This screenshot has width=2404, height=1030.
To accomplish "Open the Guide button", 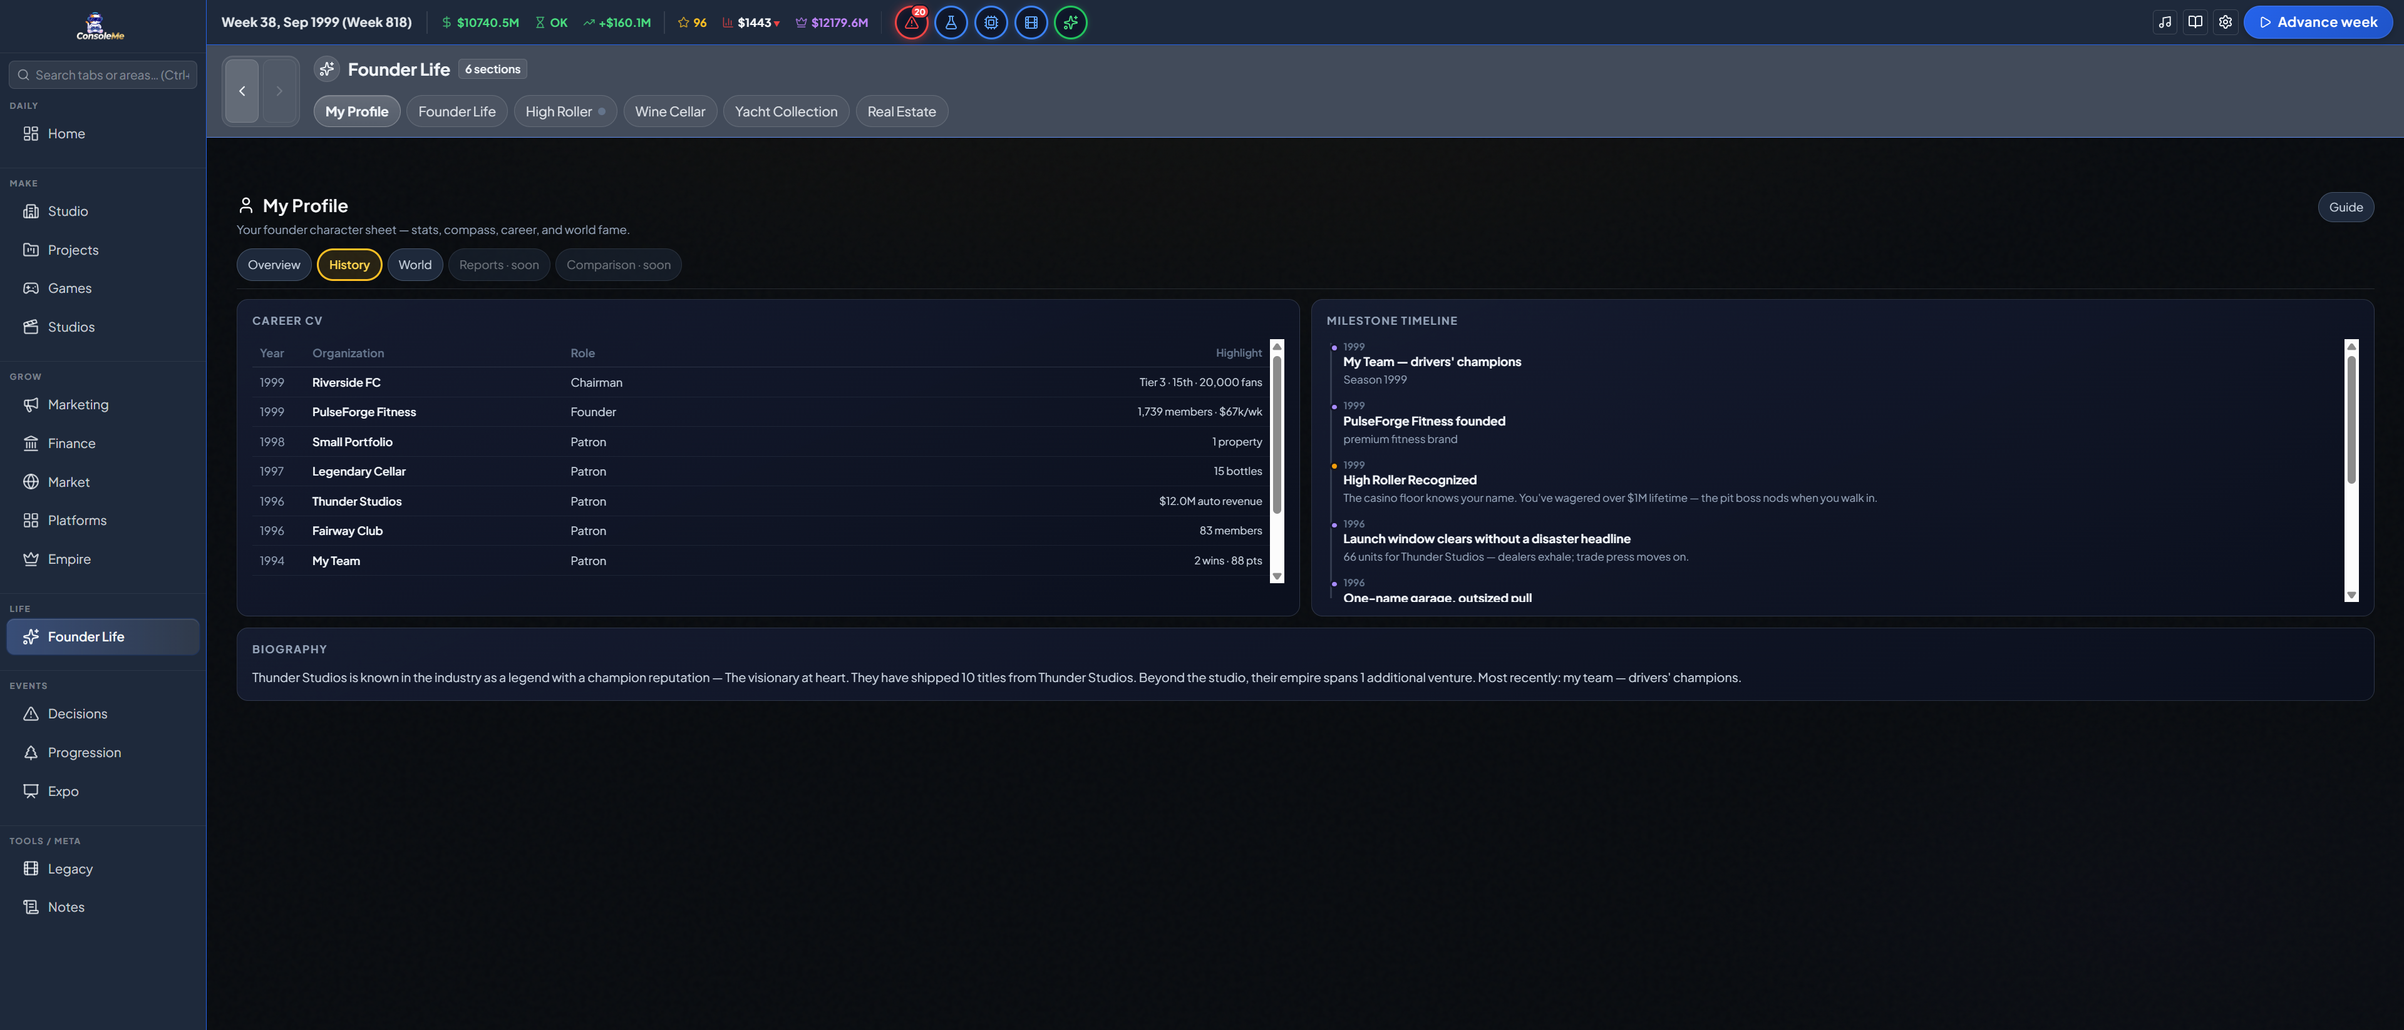I will [x=2345, y=207].
